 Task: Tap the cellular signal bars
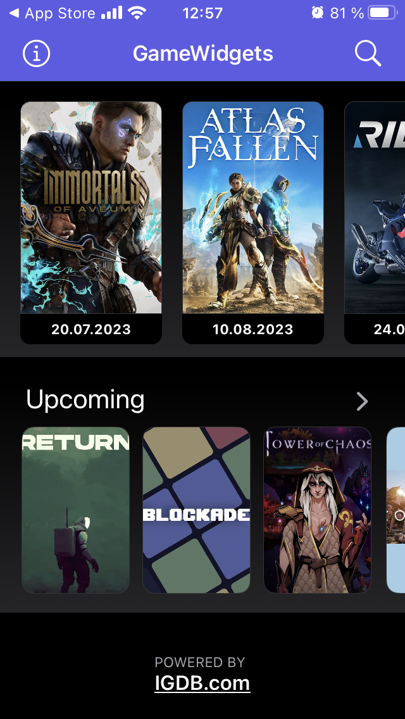[x=112, y=13]
